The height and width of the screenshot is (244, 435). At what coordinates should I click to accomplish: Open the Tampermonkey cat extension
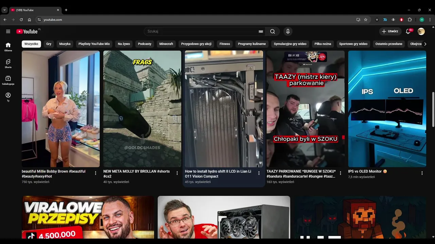377,20
